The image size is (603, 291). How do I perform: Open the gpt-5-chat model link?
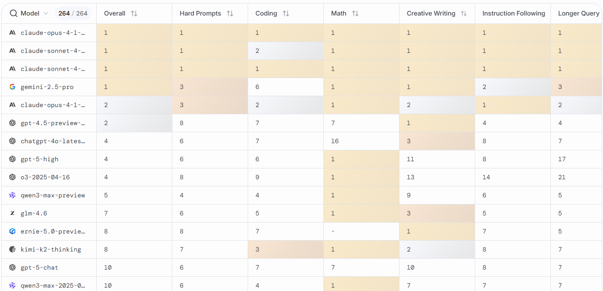(x=40, y=267)
